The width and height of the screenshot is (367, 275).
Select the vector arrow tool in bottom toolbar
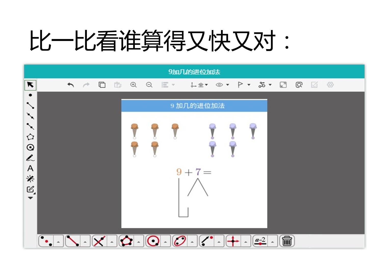pyautogui.click(x=206, y=241)
